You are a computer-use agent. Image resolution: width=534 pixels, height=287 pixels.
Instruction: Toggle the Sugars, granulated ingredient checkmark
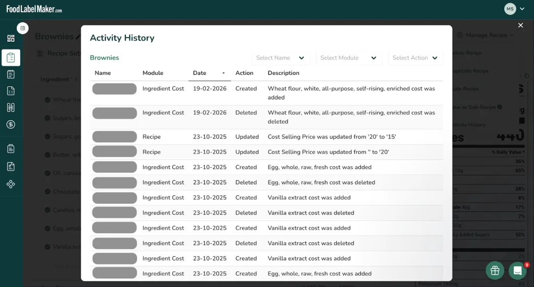47,136
